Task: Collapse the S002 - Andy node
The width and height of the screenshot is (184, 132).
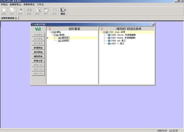Action: (x=104, y=32)
